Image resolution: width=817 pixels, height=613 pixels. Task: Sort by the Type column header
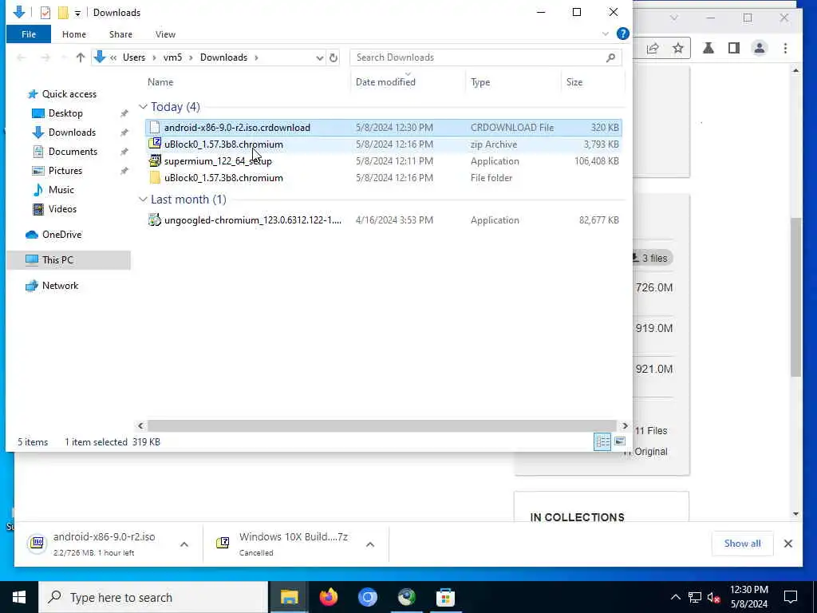480,82
